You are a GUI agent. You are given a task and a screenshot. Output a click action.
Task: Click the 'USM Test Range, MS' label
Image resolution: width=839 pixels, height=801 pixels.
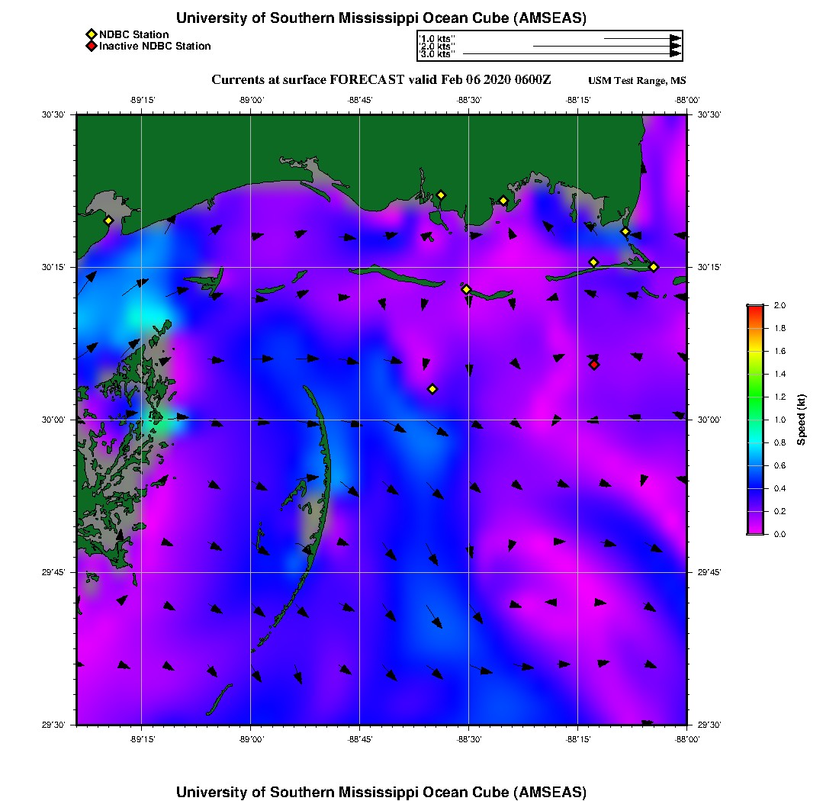637,81
